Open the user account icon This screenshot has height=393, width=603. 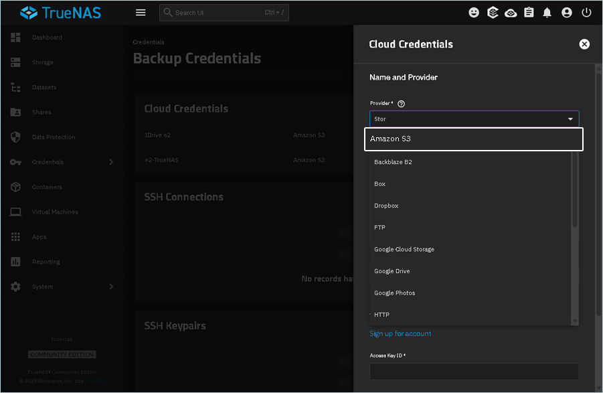[567, 13]
